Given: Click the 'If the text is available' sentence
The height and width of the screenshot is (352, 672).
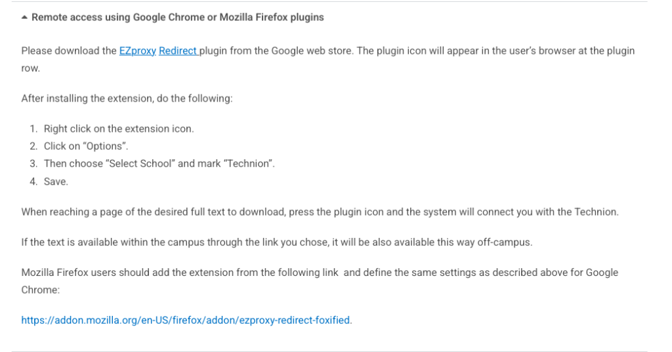Looking at the screenshot, I should [277, 243].
